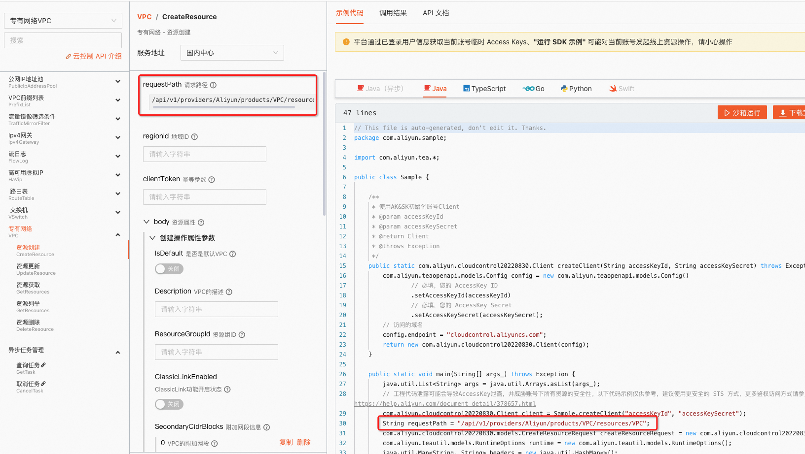Click the orange 下载 button
The height and width of the screenshot is (454, 805).
pyautogui.click(x=789, y=113)
